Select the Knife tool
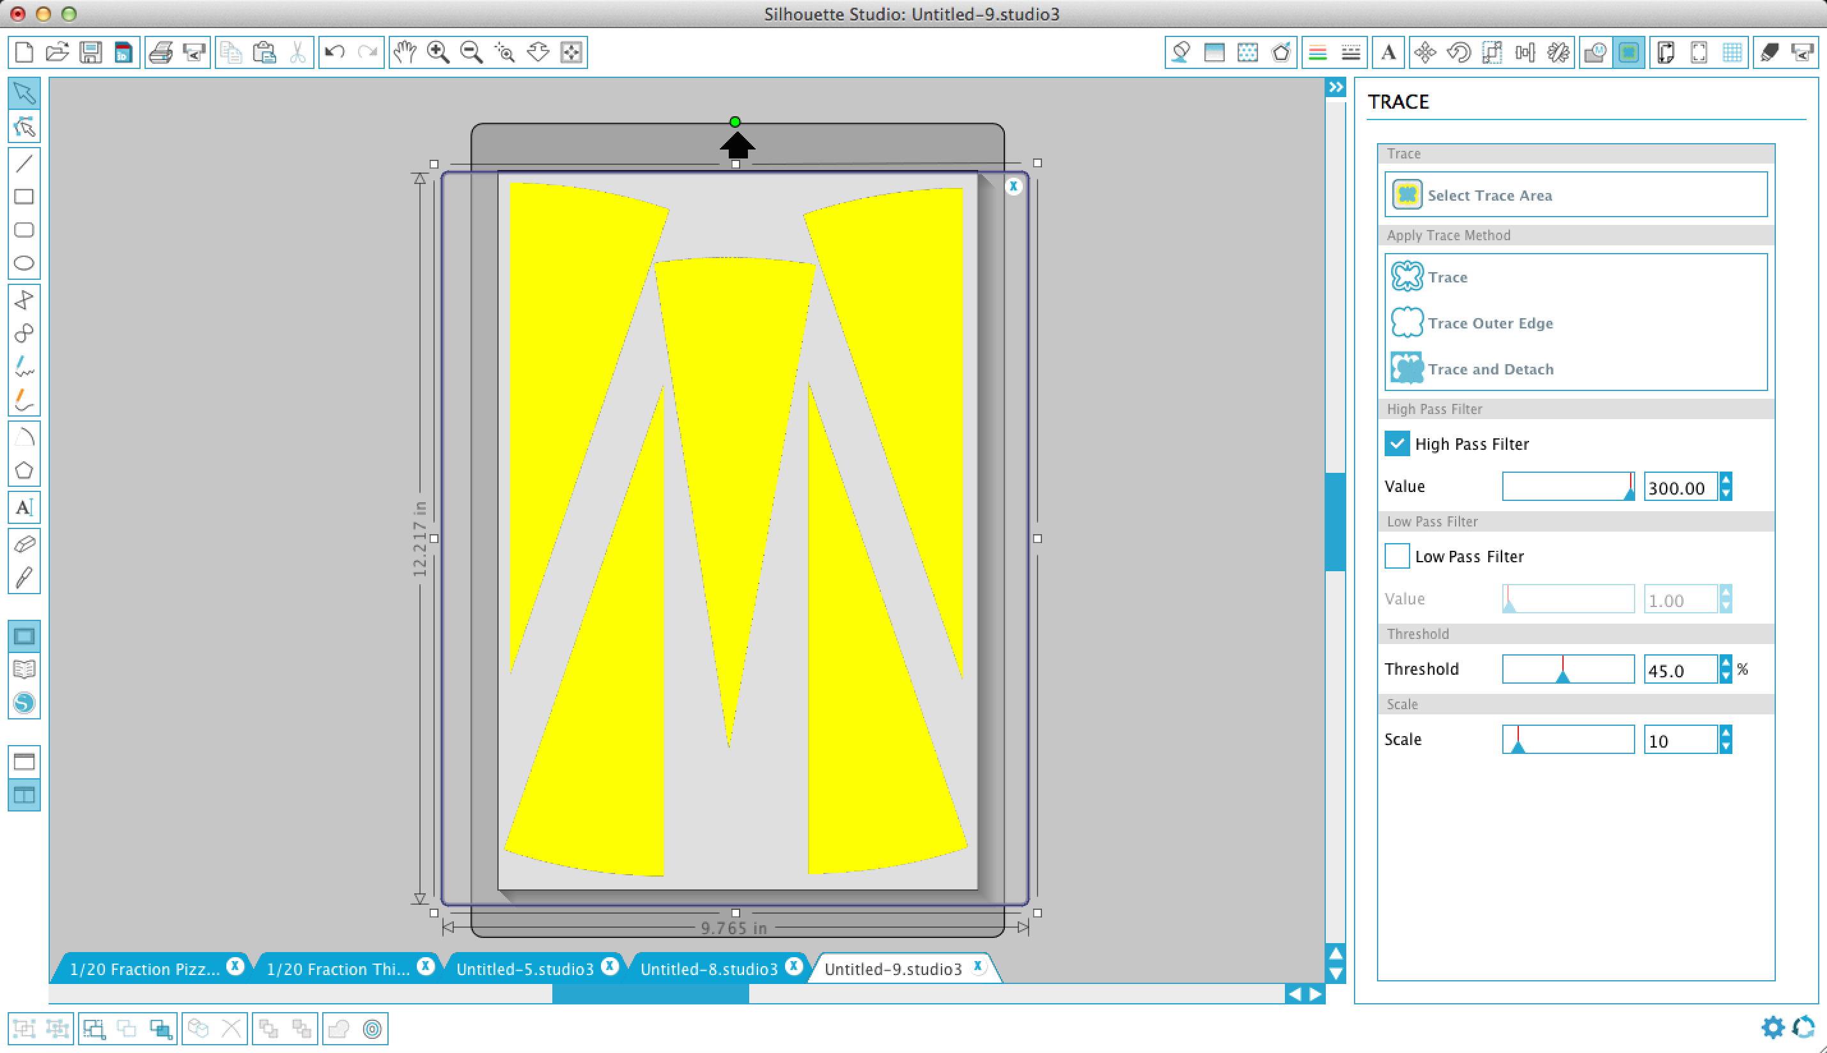 click(24, 578)
